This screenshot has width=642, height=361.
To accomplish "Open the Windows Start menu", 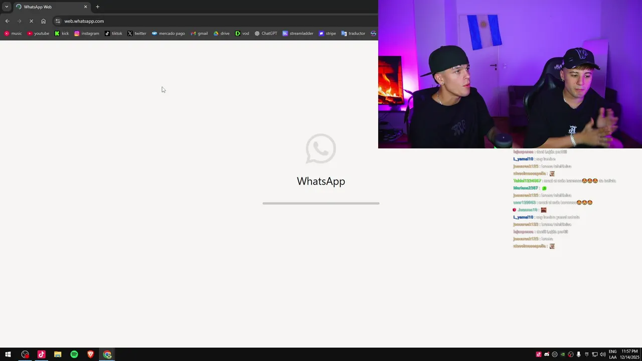I will (x=8, y=354).
